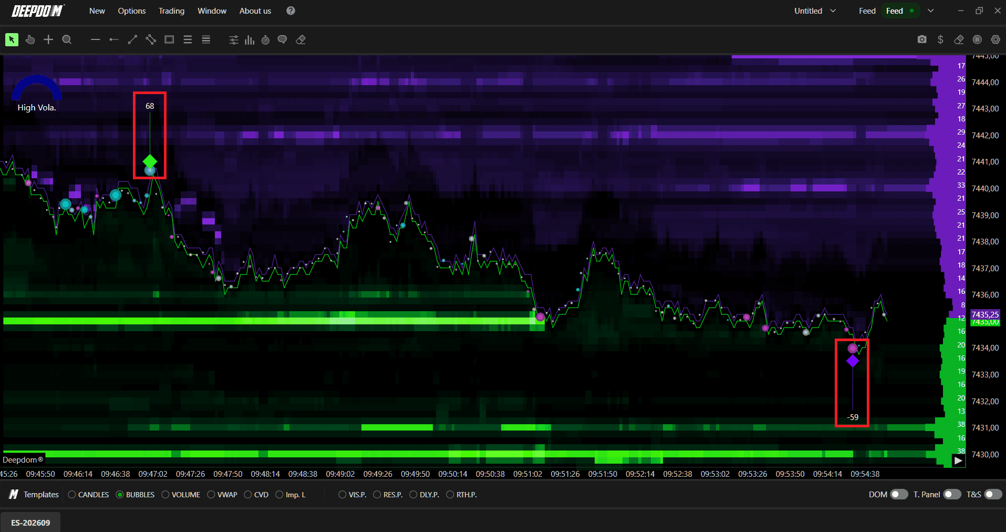Click the 7440,00 price axis label
This screenshot has width=1006, height=532.
pyautogui.click(x=985, y=188)
